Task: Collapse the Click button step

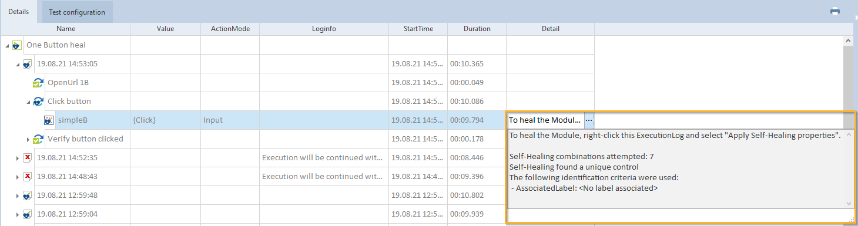Action: [28, 102]
